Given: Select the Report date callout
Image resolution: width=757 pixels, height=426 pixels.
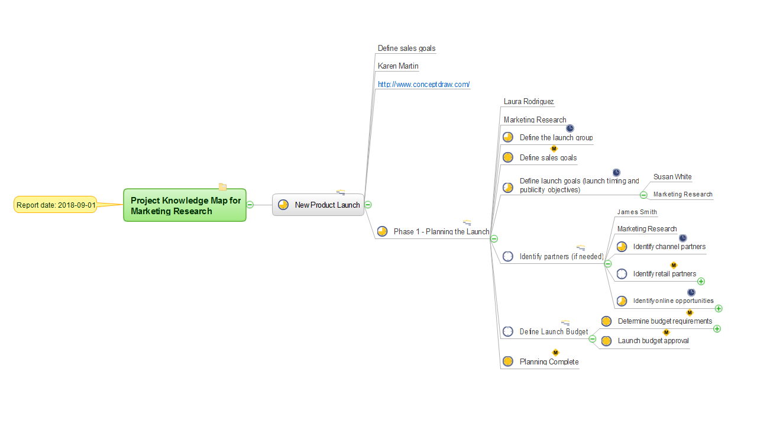Looking at the screenshot, I should (x=56, y=205).
